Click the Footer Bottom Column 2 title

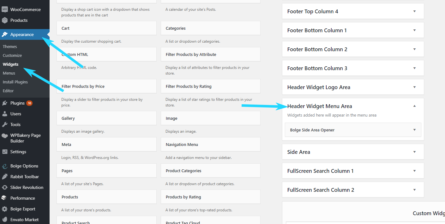pyautogui.click(x=317, y=49)
